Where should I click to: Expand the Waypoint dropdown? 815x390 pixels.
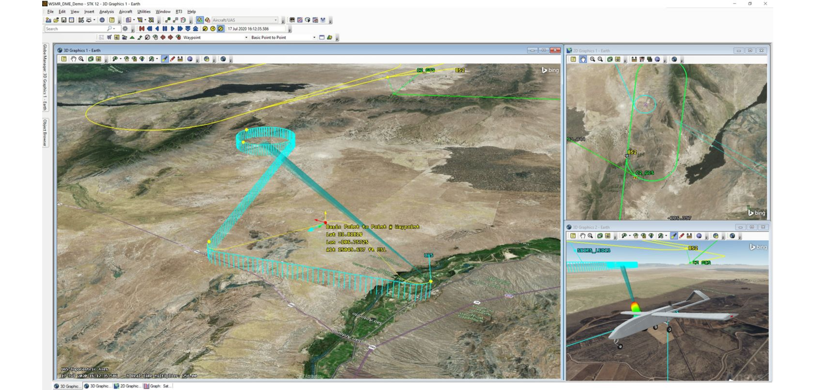pyautogui.click(x=246, y=37)
